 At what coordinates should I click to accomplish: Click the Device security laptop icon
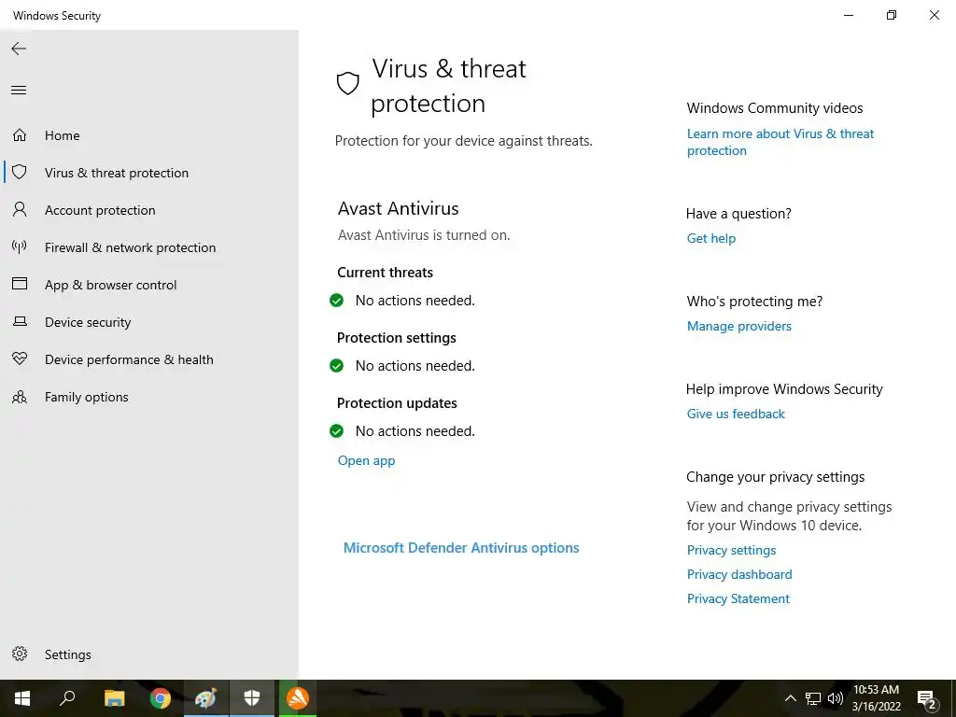(x=20, y=321)
